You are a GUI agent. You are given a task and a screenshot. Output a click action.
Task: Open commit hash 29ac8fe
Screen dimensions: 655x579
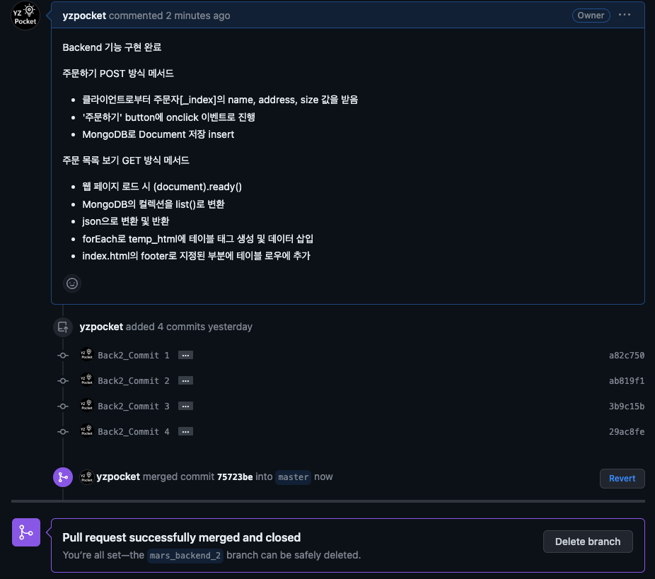(627, 432)
